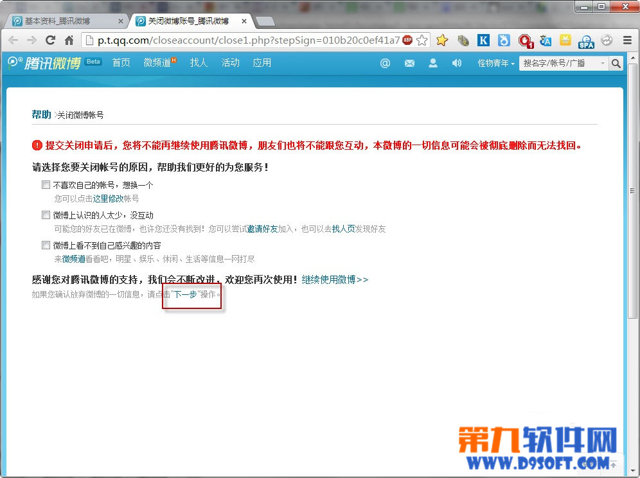Open the @ mentions icon in Weibo header

click(385, 63)
